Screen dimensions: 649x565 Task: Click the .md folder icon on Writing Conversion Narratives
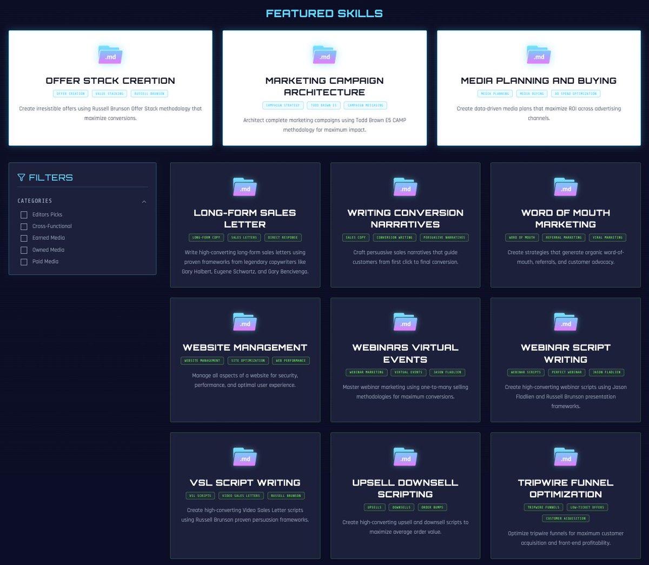(x=406, y=187)
